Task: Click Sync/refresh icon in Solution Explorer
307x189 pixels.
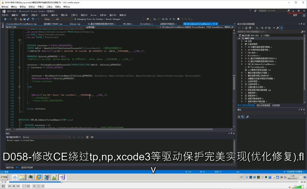Action: (x=263, y=28)
